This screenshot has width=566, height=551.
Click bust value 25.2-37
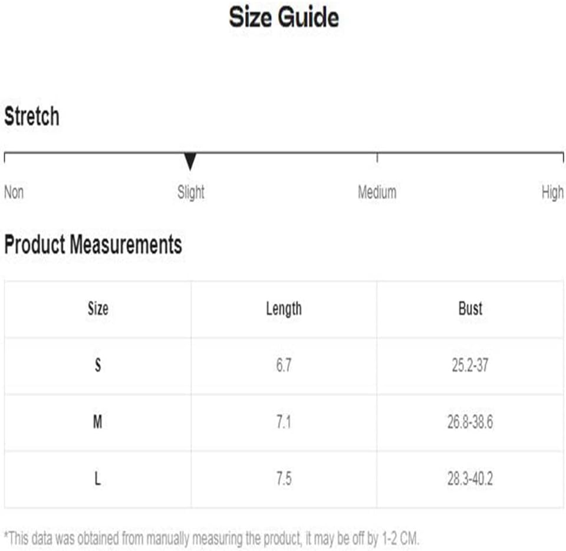click(x=470, y=365)
